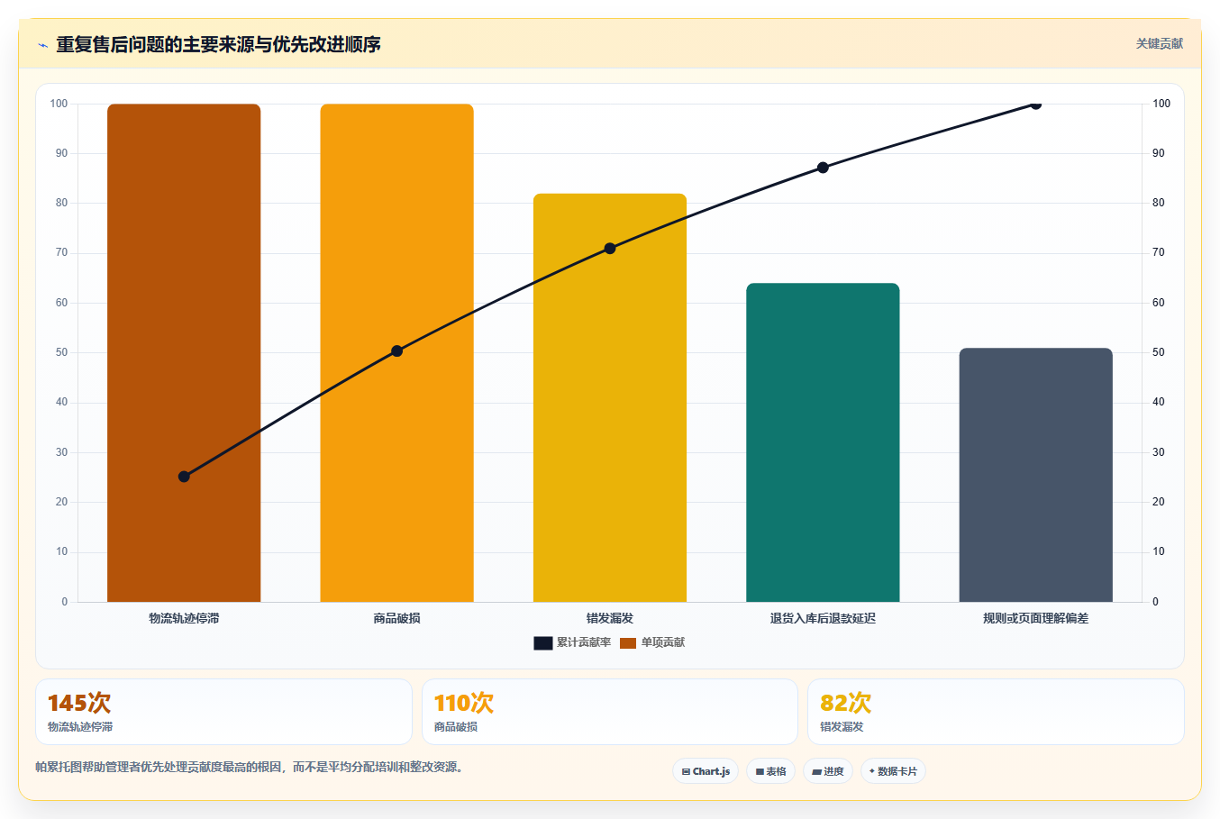The image size is (1220, 819).
Task: Click the final line point at 100 percent
Action: tap(1035, 105)
